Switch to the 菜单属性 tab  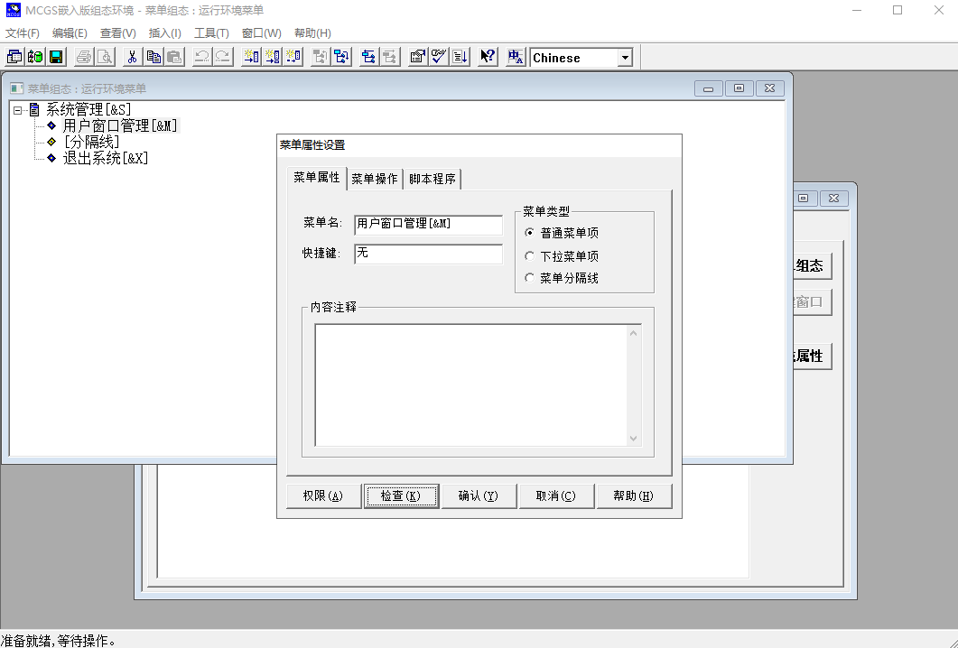(x=317, y=177)
